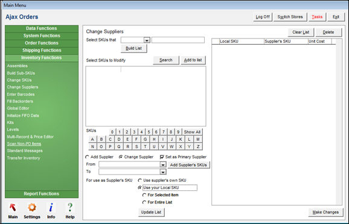Viewport: 349px width, 224px height.
Task: Select the Add Supplier radio button
Action: click(x=87, y=157)
